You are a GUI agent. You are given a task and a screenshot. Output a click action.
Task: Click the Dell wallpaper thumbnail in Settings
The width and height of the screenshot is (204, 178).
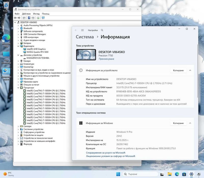(86, 55)
